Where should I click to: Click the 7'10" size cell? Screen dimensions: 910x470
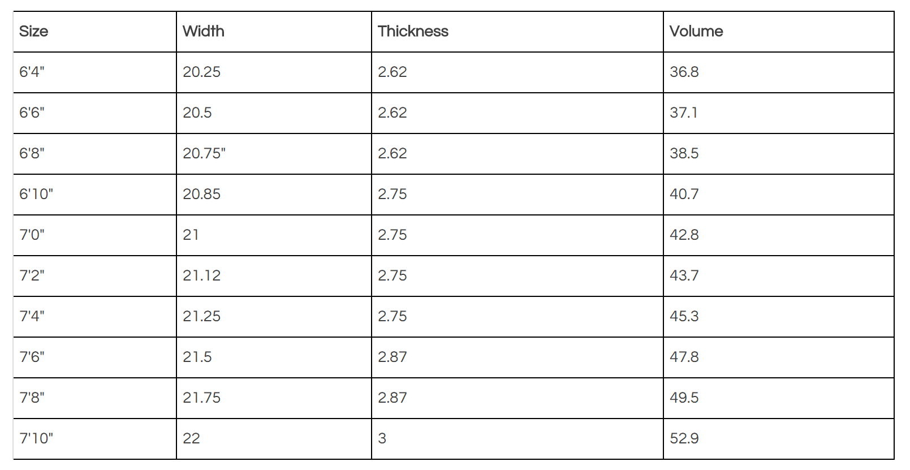tap(95, 439)
